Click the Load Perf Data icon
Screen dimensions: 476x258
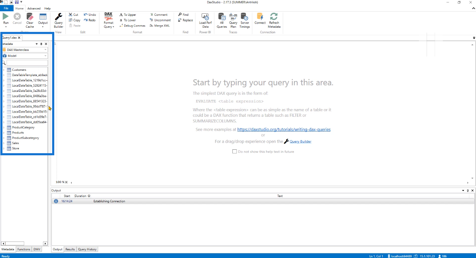click(205, 16)
